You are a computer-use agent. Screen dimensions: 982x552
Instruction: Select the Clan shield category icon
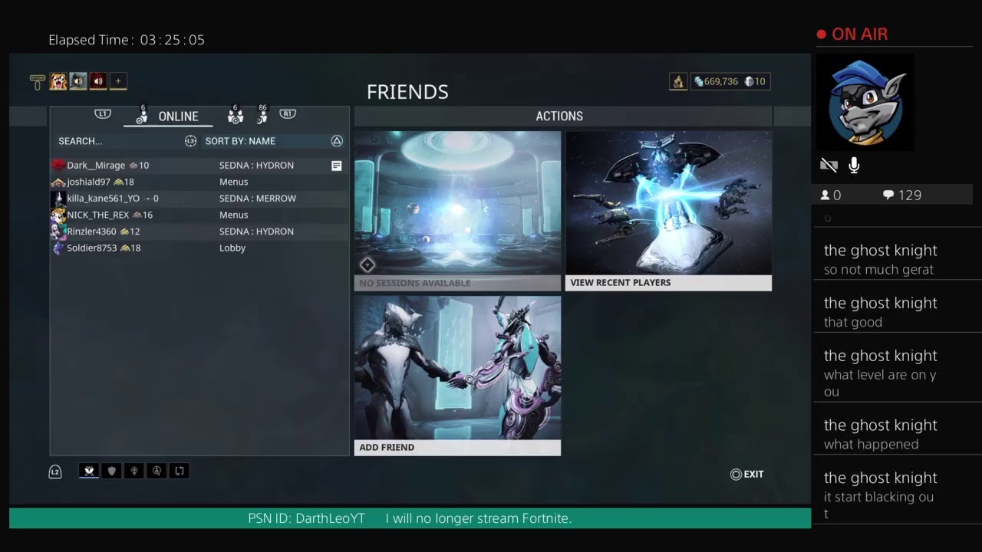[x=111, y=471]
